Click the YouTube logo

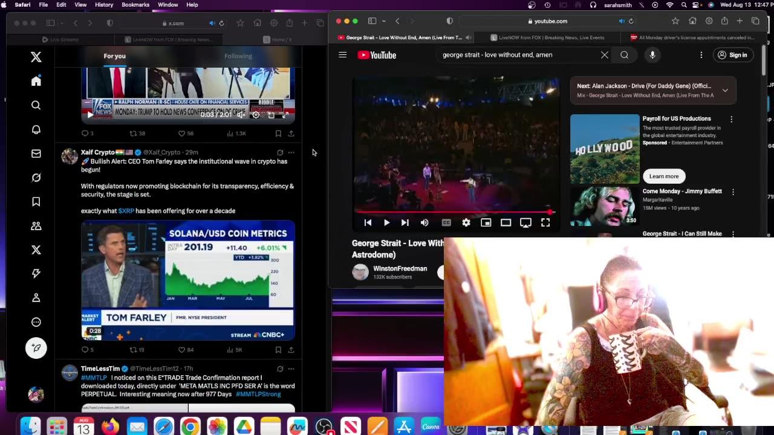pos(377,55)
